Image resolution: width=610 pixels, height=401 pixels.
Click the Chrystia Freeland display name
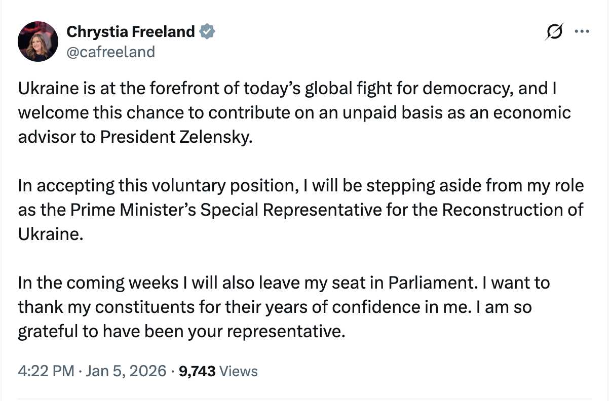pyautogui.click(x=131, y=32)
